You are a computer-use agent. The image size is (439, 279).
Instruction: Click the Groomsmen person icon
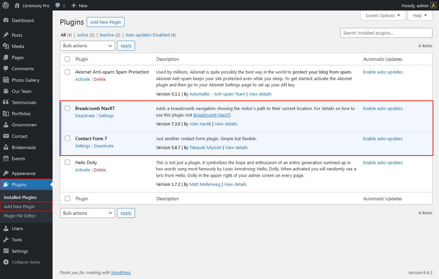tap(6, 125)
